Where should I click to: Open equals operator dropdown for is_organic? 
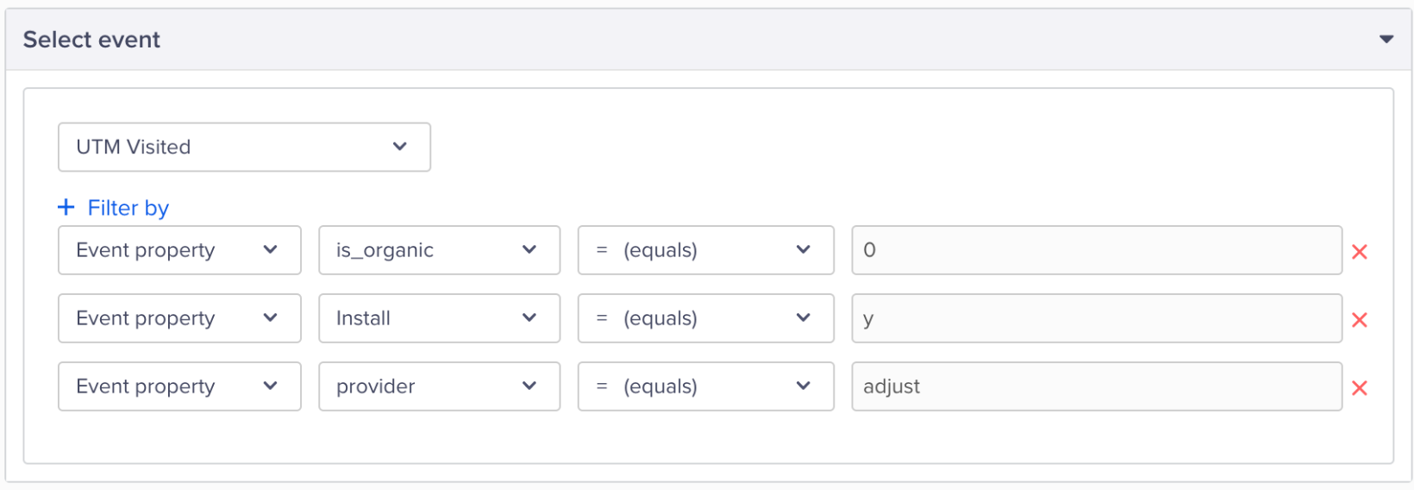point(705,250)
